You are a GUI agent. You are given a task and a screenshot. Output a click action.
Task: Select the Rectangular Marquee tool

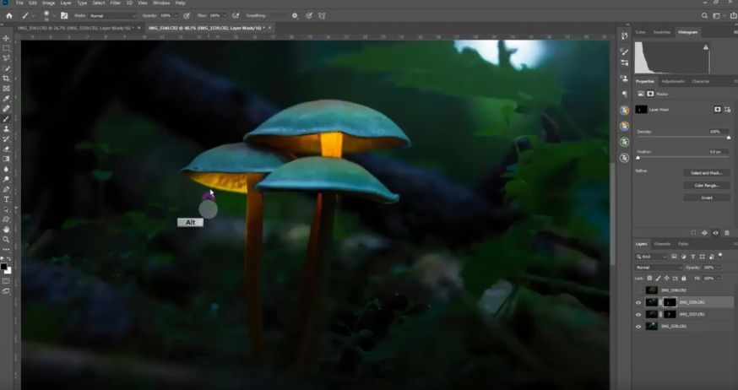[x=6, y=48]
